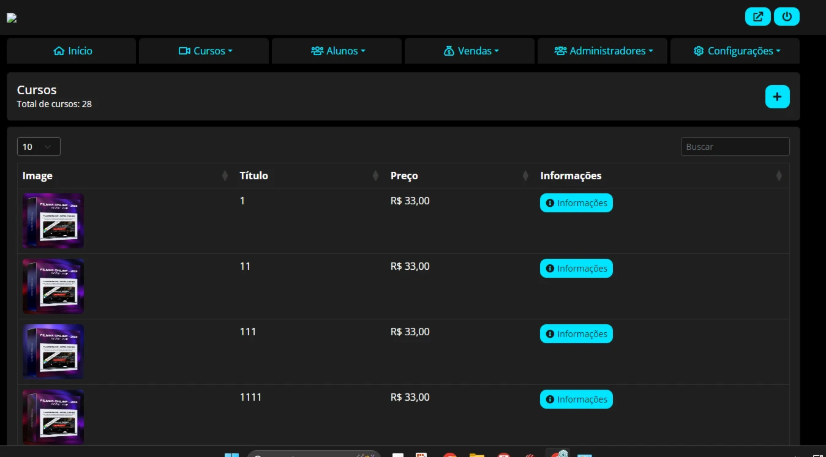
Task: Click the external link icon button
Action: pos(757,17)
